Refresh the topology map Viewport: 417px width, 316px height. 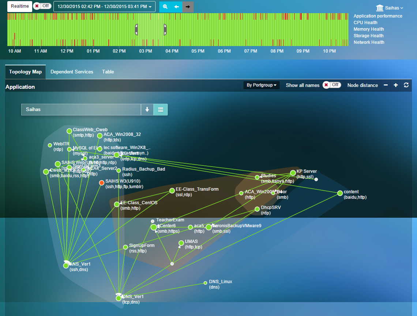click(x=406, y=85)
